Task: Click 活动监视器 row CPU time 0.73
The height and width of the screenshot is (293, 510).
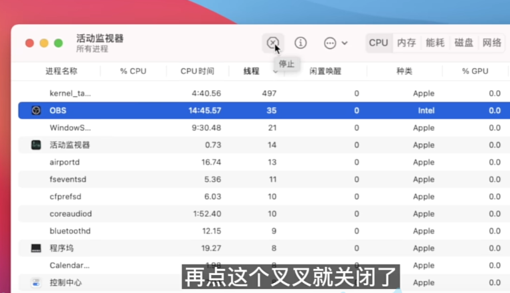Action: click(213, 145)
